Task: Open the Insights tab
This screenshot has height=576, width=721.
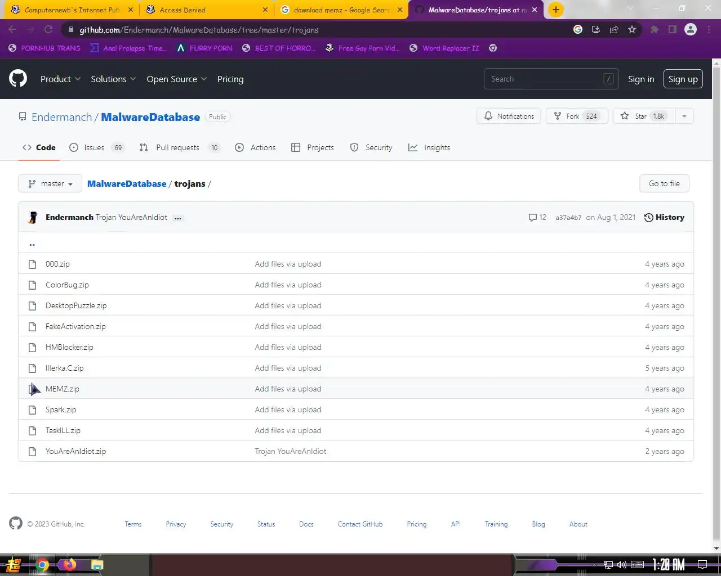Action: point(429,147)
